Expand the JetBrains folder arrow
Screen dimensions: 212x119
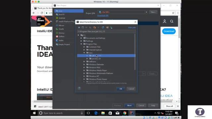84,62
